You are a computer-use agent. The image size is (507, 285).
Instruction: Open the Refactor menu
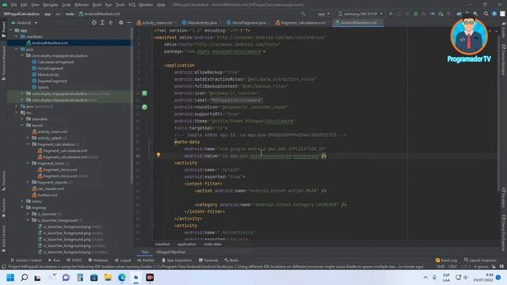pyautogui.click(x=82, y=5)
